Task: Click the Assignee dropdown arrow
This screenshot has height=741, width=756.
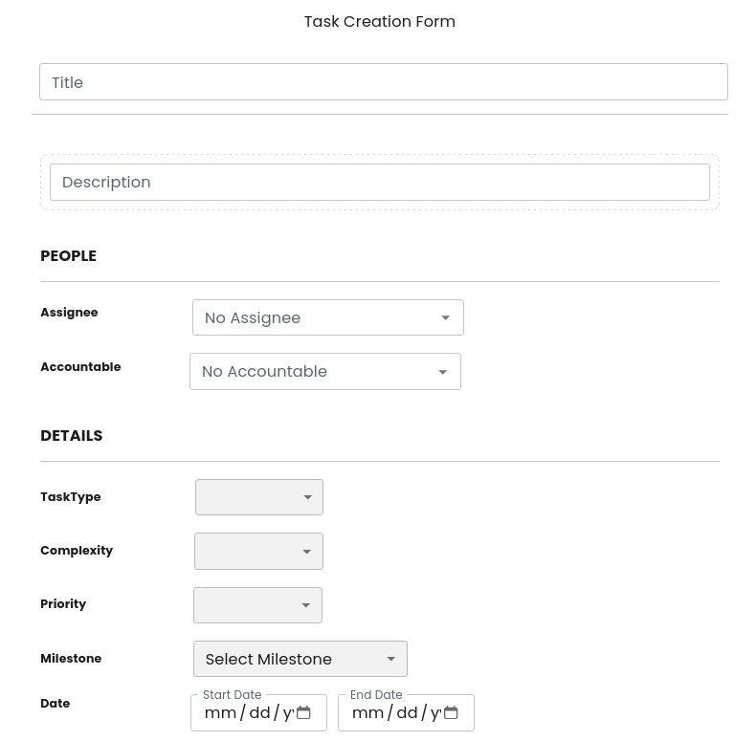Action: click(x=446, y=318)
